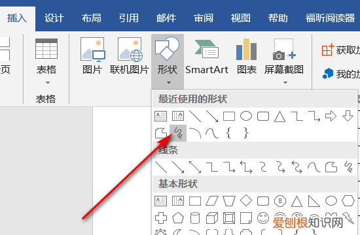The height and width of the screenshot is (235, 360).
Task: Pick the scribble shape in recently used shapes
Action: [x=178, y=133]
